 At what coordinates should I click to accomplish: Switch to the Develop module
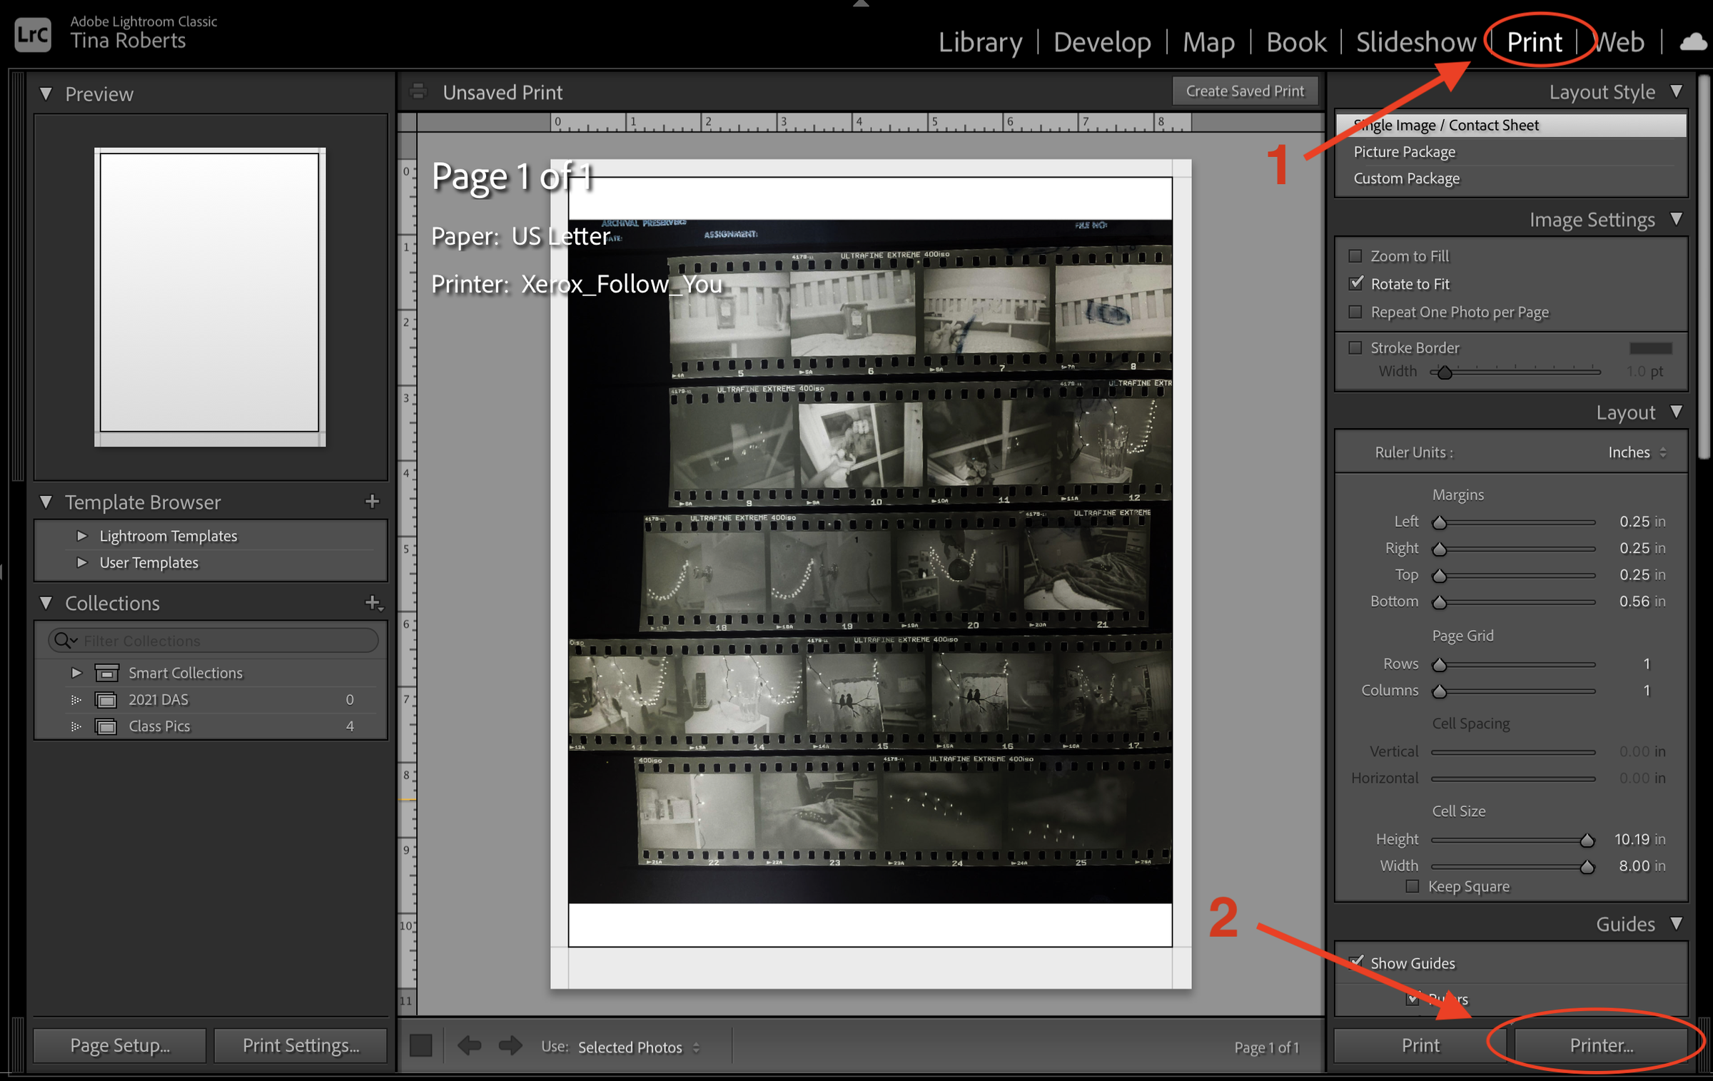tap(1102, 42)
